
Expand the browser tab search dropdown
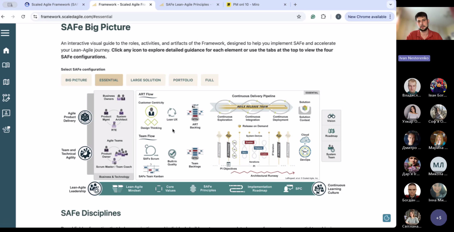390,4
